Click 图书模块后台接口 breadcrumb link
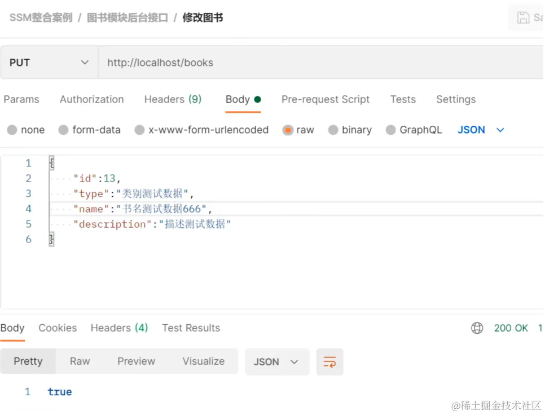The image size is (545, 415). (x=127, y=17)
